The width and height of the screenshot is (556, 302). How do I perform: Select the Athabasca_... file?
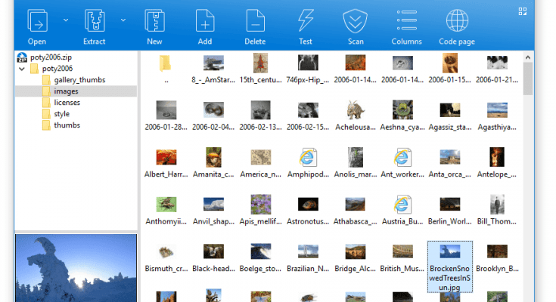click(356, 210)
